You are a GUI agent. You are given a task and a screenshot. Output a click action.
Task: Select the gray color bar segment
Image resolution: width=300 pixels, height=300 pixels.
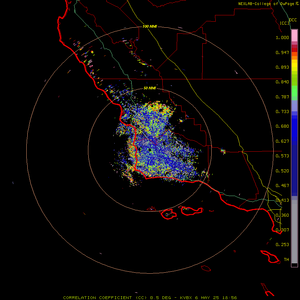tap(294, 232)
